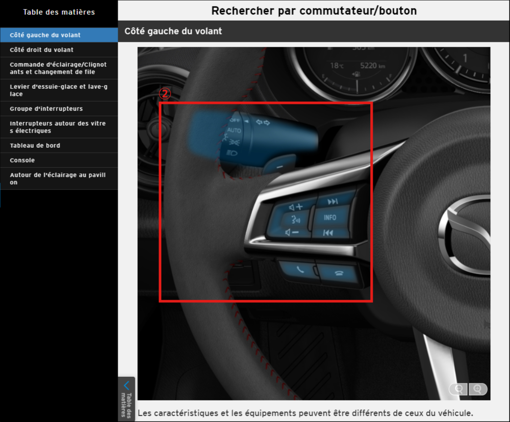Select Autour de l'éclairage au pavillon
Screen dimensions: 510x422
pos(59,179)
